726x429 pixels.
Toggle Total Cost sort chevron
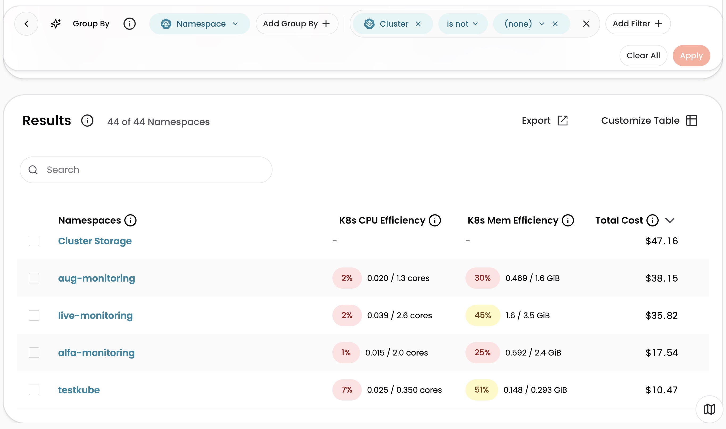pyautogui.click(x=670, y=221)
